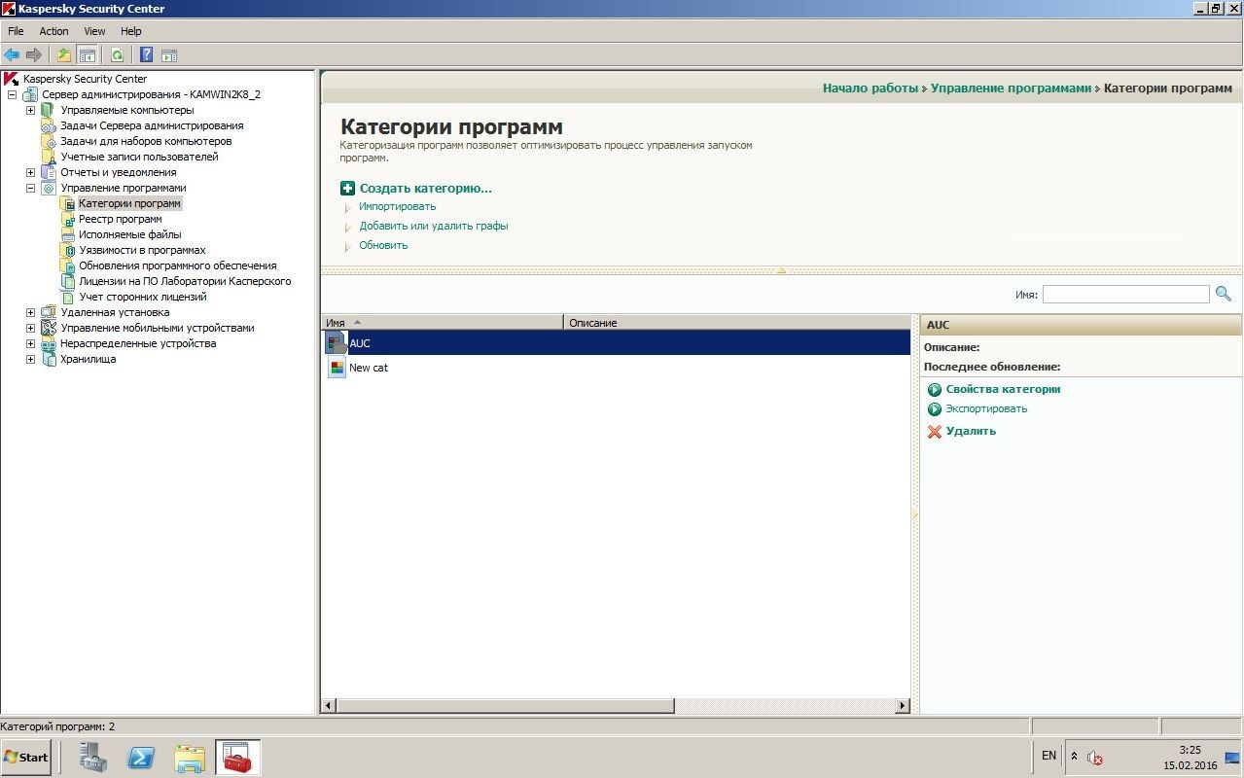Click the Задачи Сервера администрирования node icon
Screen dimensions: 1244x778
pos(49,125)
